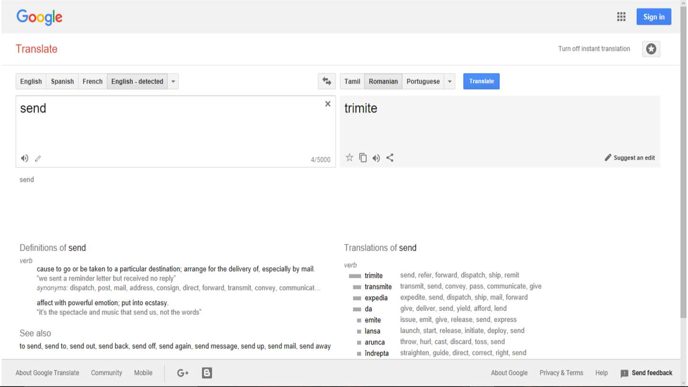This screenshot has width=688, height=387.
Task: Select the English - detected source tab
Action: pos(138,81)
